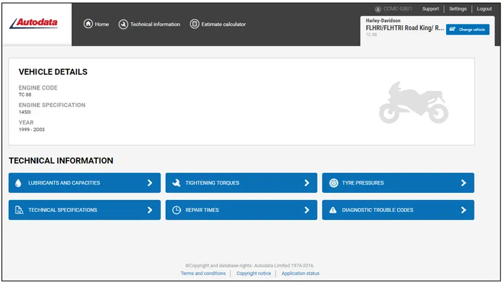Viewport: 504px width, 285px height.
Task: Open Settings from the top menu
Action: (458, 9)
